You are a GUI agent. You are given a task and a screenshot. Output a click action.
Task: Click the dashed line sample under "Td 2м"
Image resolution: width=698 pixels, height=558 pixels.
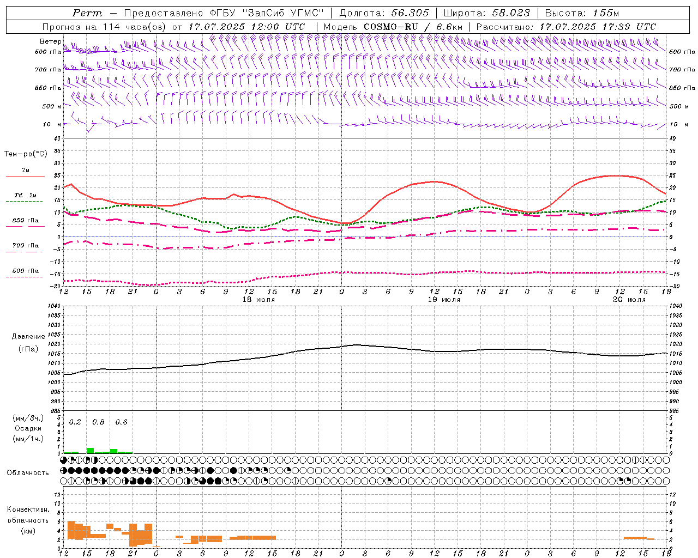(x=24, y=202)
